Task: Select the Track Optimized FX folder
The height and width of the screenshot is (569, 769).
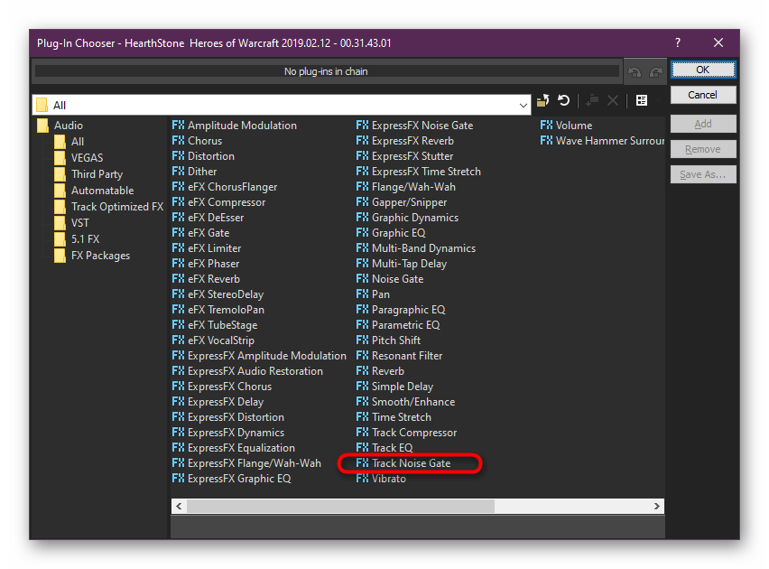Action: coord(116,207)
